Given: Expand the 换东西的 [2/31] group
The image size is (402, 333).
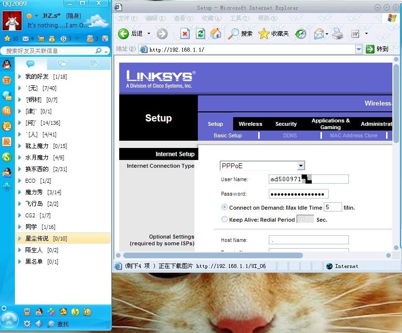Looking at the screenshot, I should (x=19, y=169).
